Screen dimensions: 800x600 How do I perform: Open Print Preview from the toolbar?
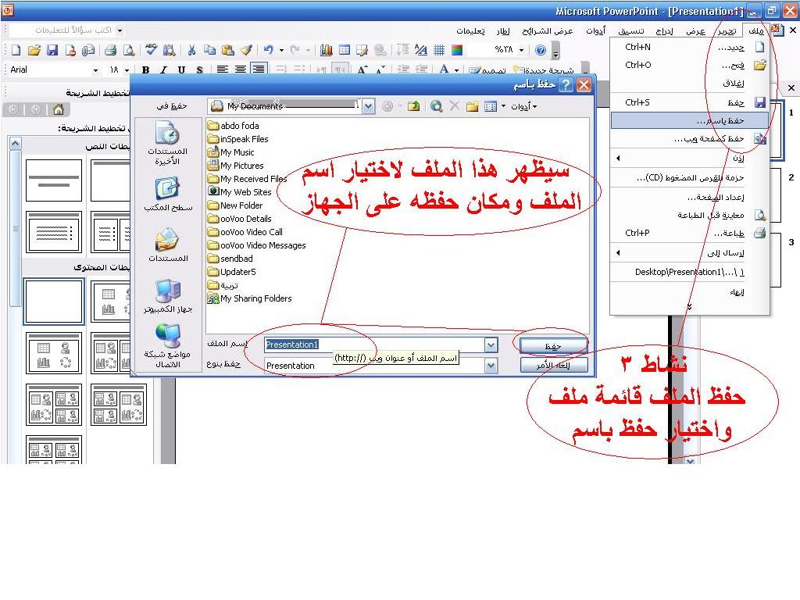pos(129,50)
